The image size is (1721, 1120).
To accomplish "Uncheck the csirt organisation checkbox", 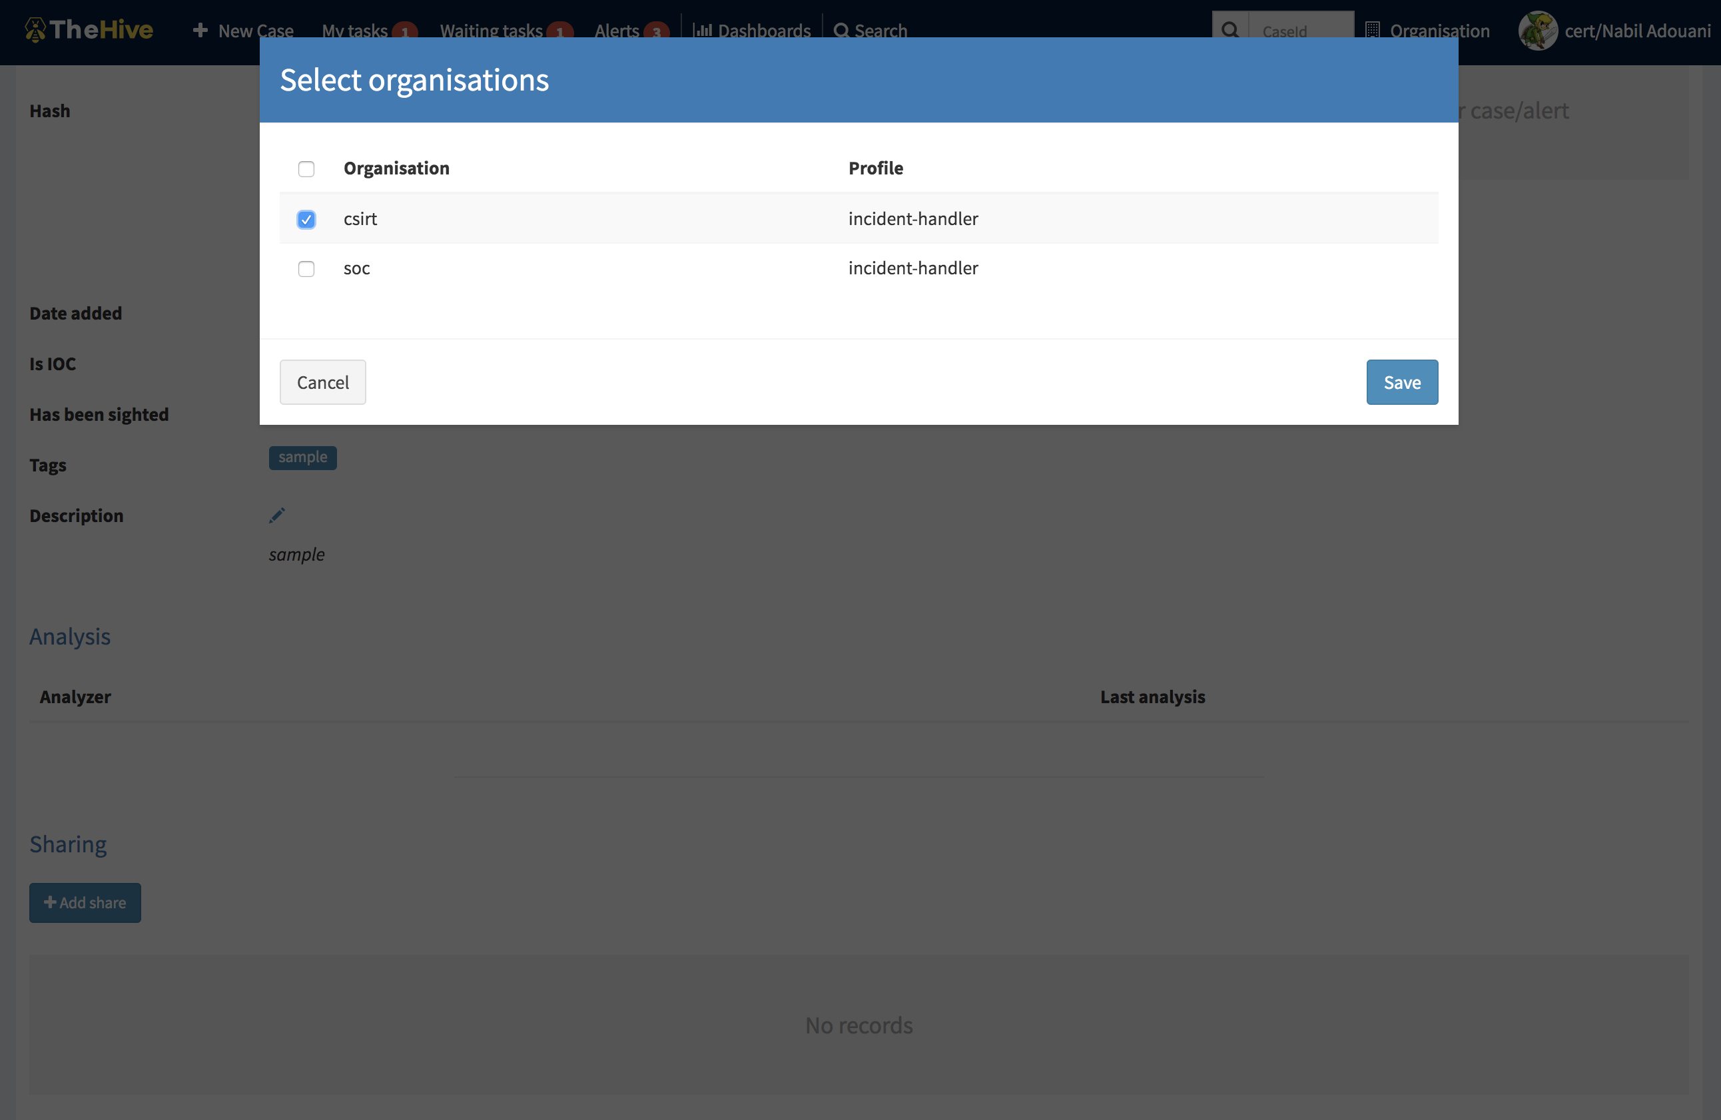I will click(x=306, y=219).
